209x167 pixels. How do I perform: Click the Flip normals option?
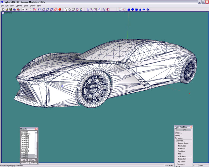[180, 154]
